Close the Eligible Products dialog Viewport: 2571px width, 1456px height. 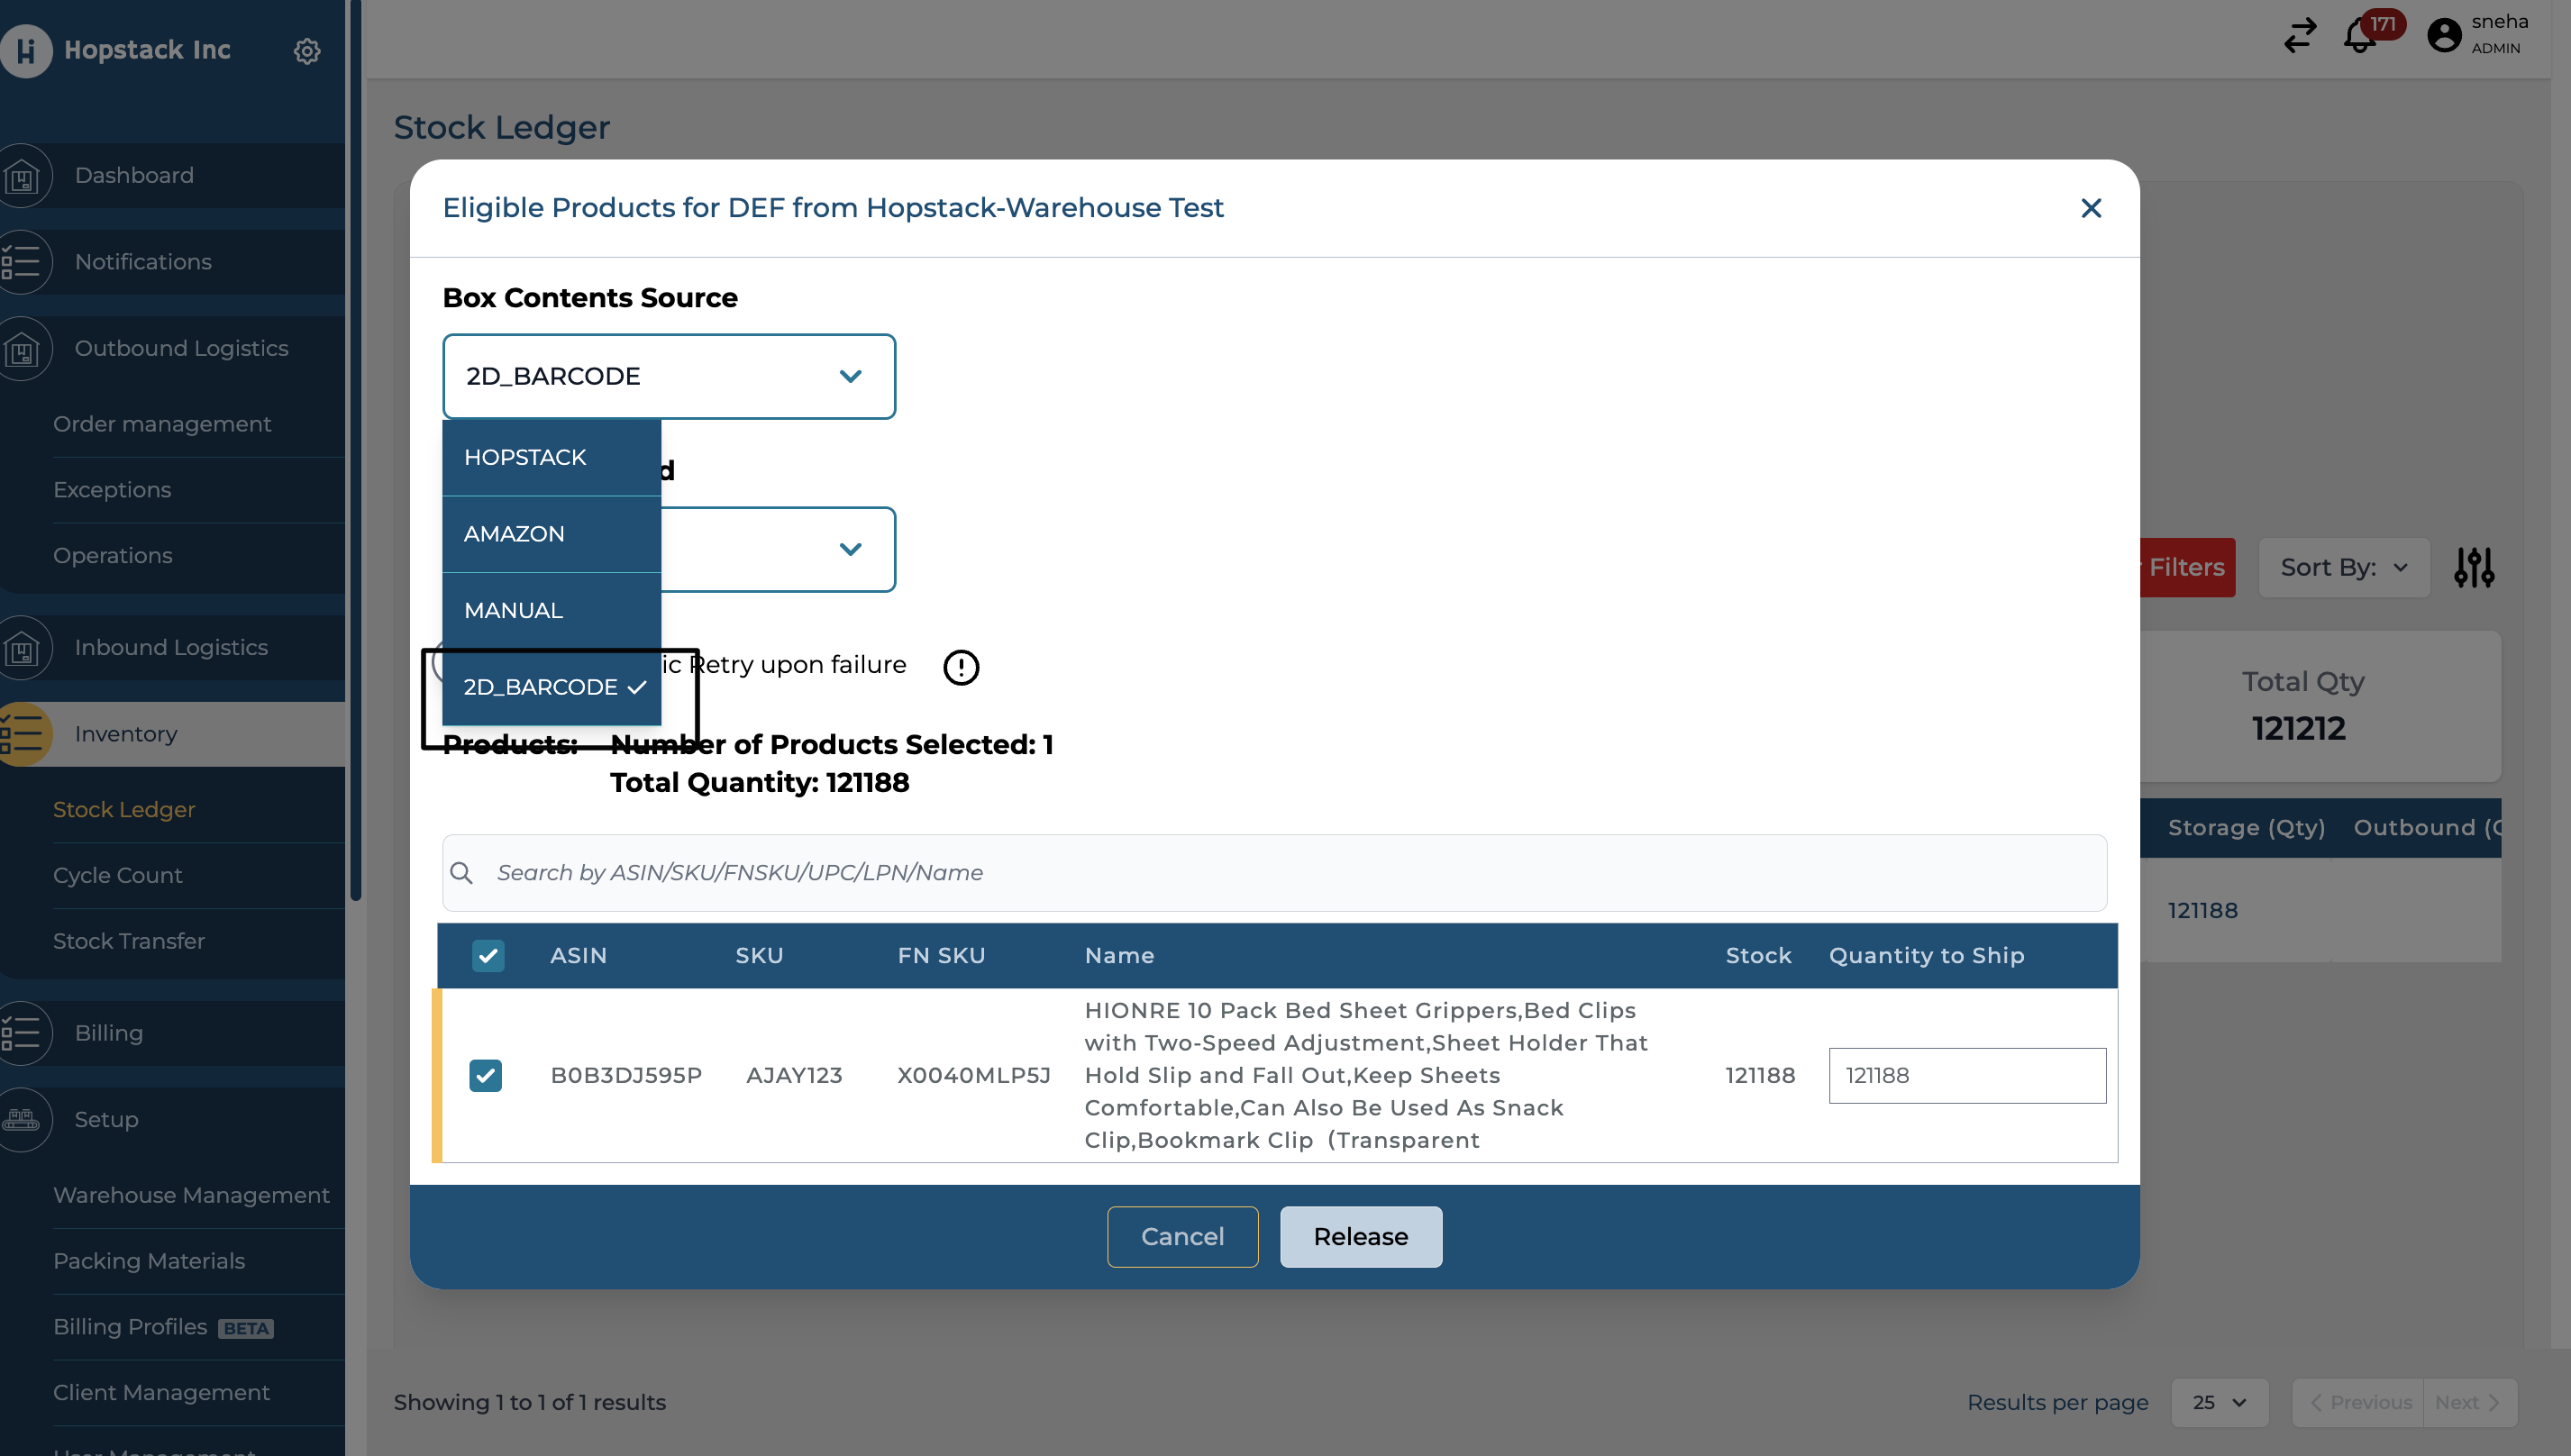click(x=2090, y=208)
